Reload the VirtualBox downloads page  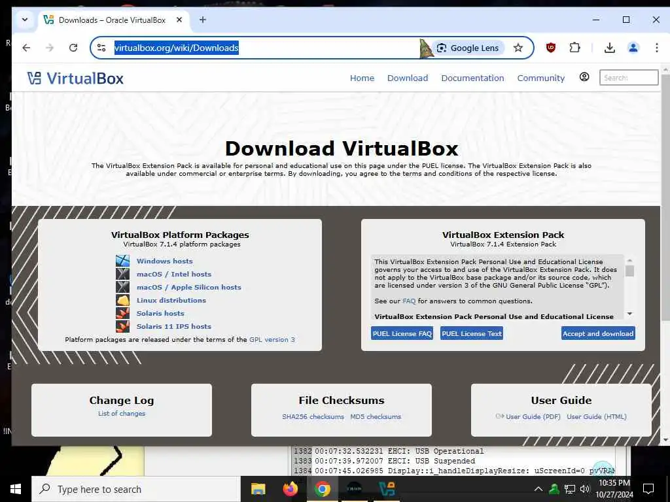(x=73, y=48)
